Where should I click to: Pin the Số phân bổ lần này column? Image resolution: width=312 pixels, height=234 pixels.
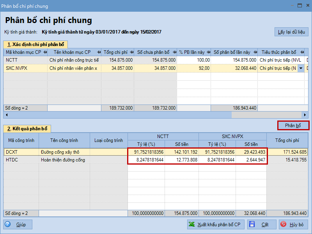(x=254, y=52)
